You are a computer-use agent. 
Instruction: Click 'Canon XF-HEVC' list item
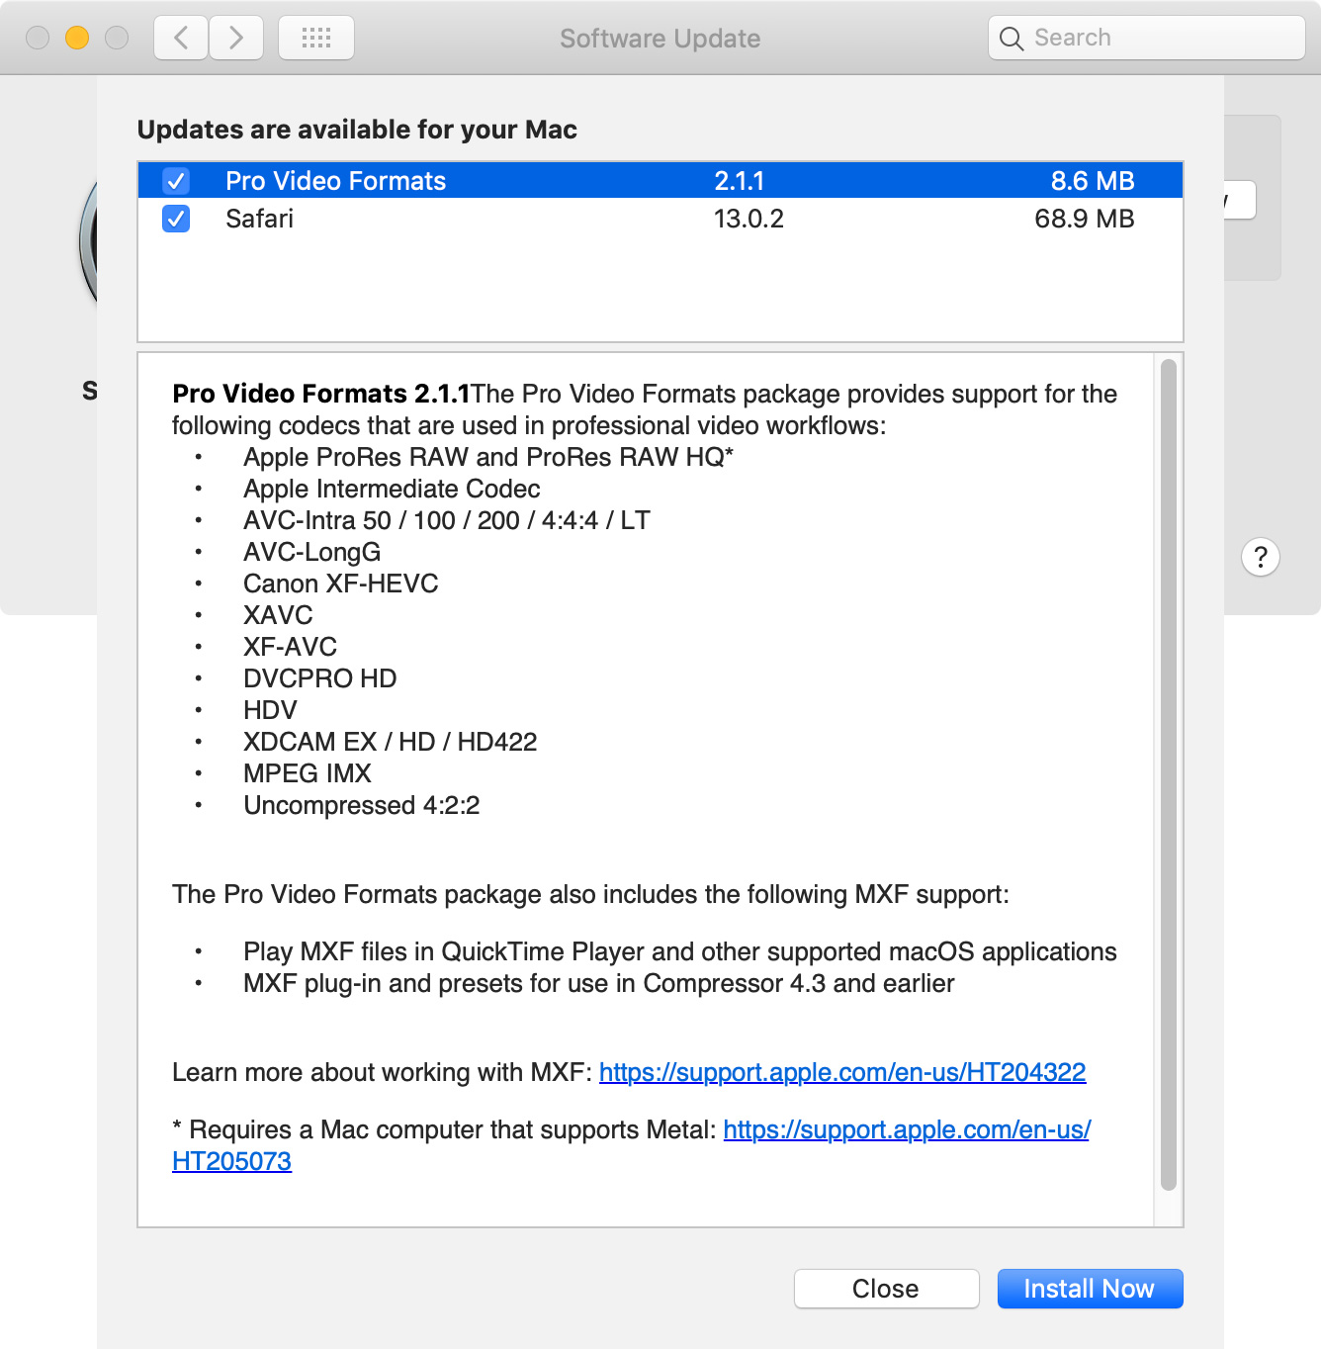point(341,584)
